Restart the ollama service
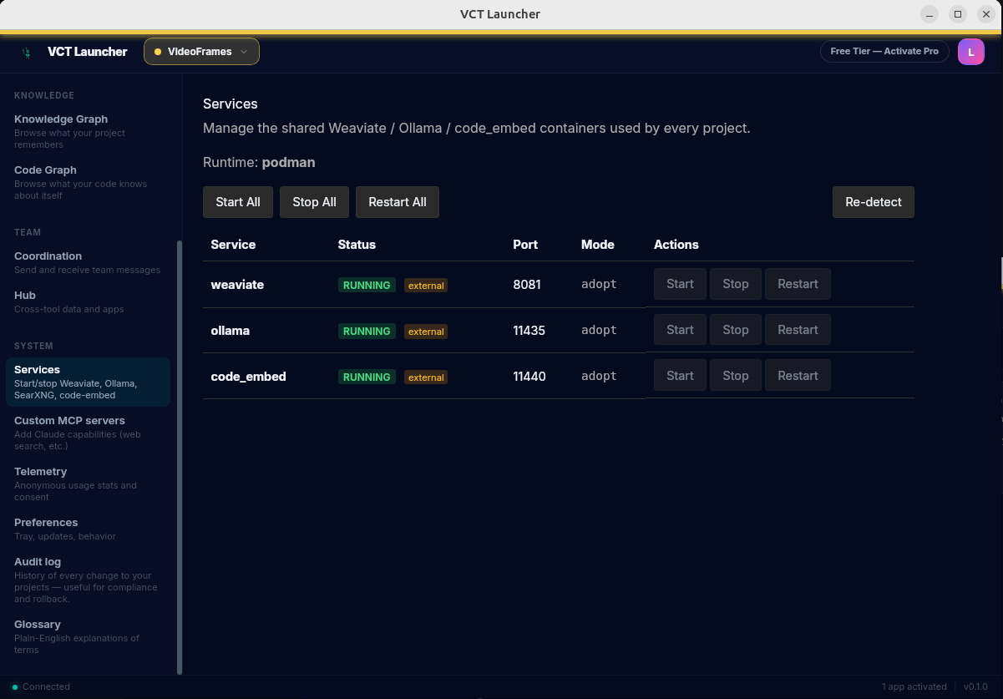1003x699 pixels. point(798,330)
